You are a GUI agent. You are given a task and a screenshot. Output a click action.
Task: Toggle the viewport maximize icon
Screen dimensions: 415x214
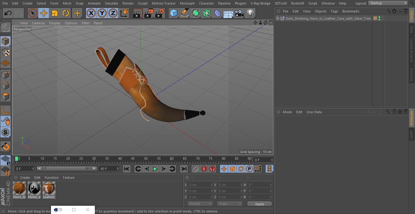point(270,23)
